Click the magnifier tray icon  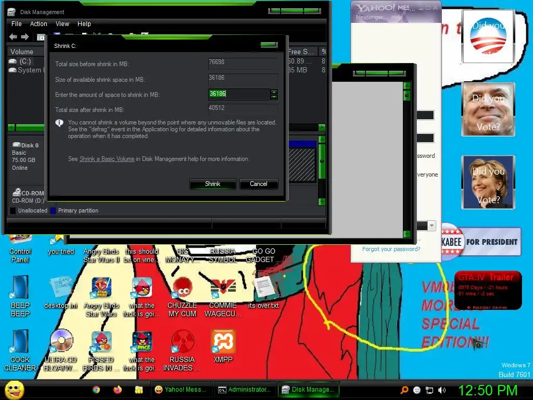point(404,390)
